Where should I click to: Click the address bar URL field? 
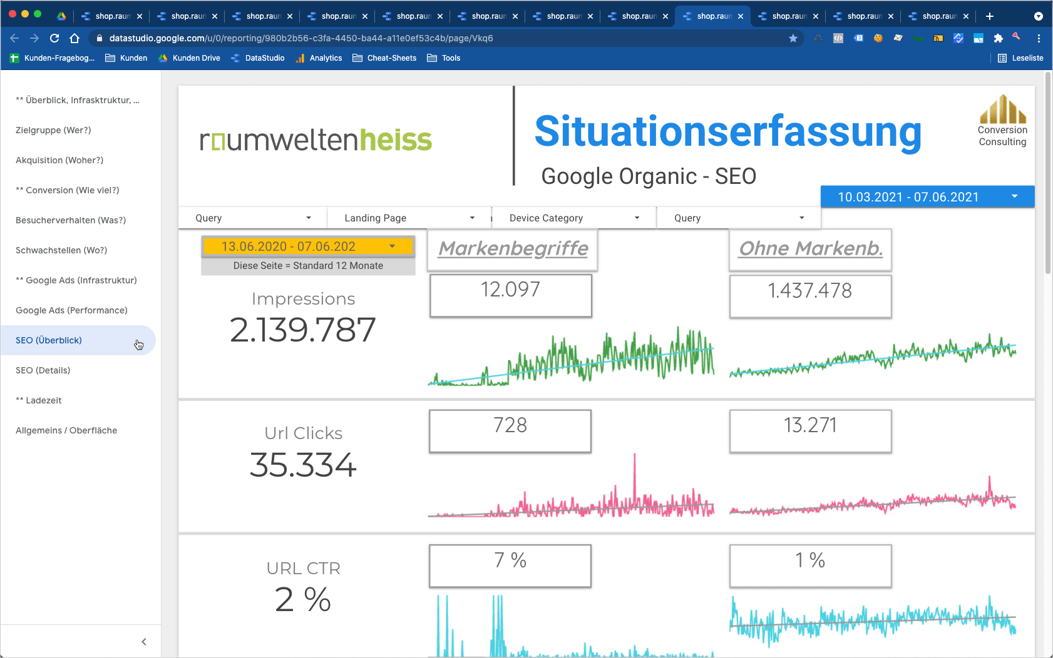[438, 38]
